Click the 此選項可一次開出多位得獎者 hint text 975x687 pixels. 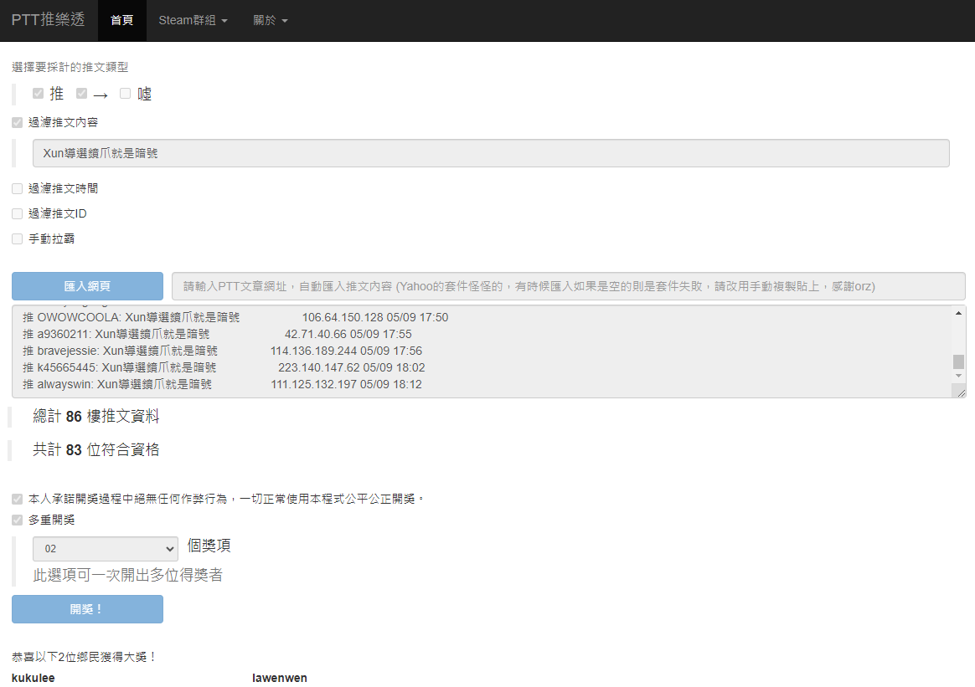[127, 575]
